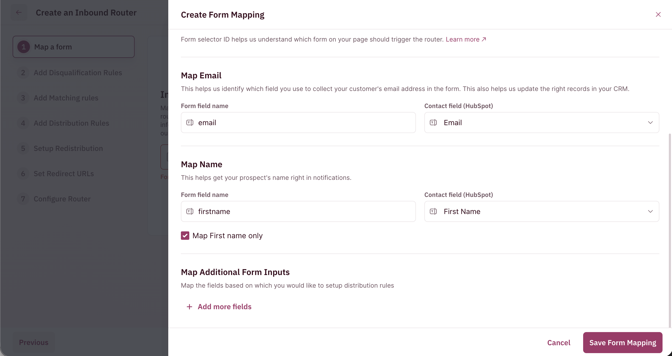
Task: Click the field icon in the firstname input
Action: coord(190,211)
